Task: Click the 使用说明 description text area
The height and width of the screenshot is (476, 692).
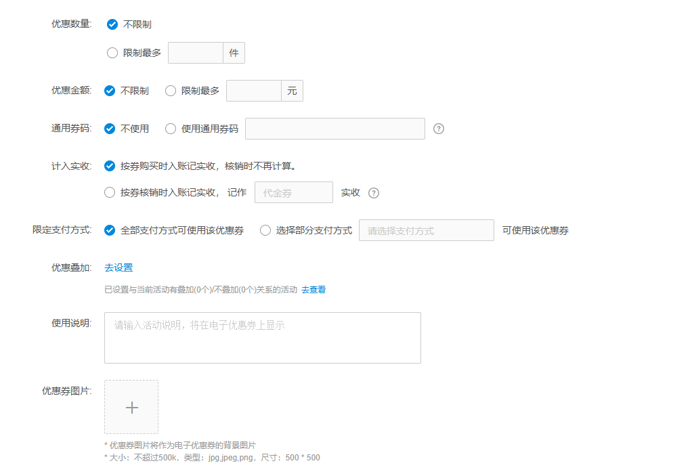Action: tap(263, 337)
